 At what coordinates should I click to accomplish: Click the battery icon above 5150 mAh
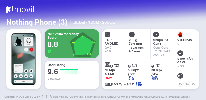tap(180, 53)
